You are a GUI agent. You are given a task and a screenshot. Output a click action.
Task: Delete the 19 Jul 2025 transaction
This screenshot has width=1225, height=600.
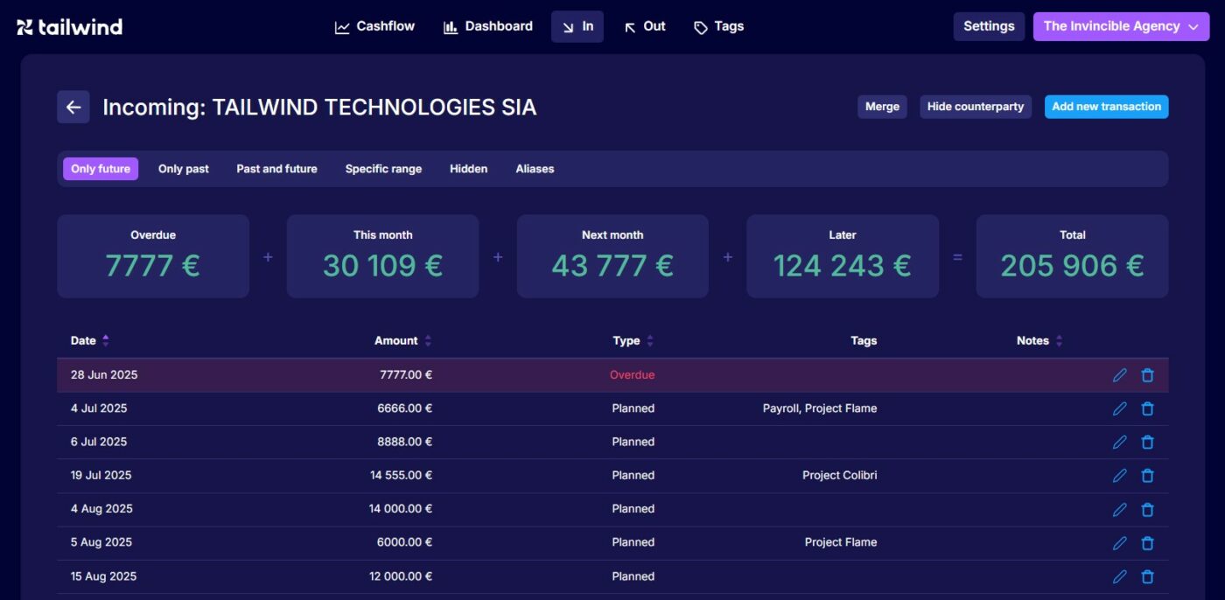(x=1147, y=476)
